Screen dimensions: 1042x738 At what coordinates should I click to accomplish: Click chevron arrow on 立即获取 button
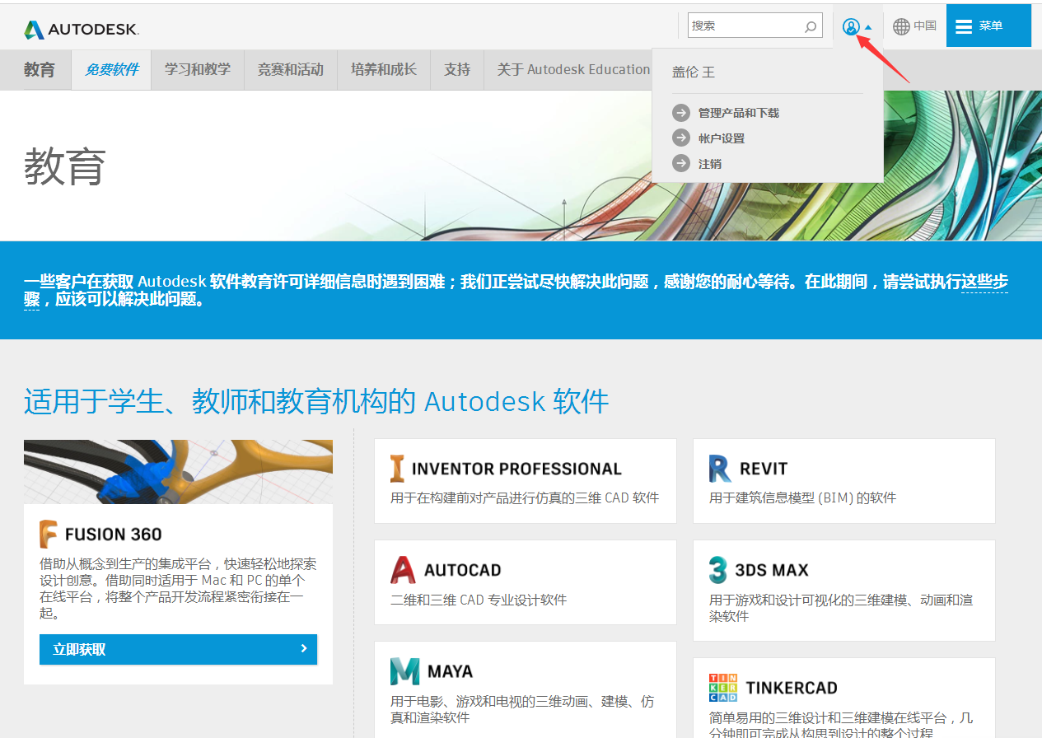point(303,649)
